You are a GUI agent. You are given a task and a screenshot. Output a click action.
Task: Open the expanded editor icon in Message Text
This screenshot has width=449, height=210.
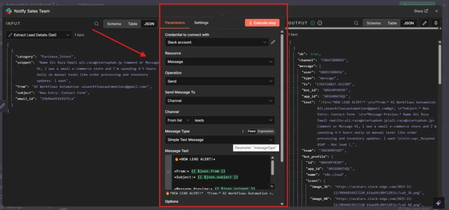click(272, 186)
